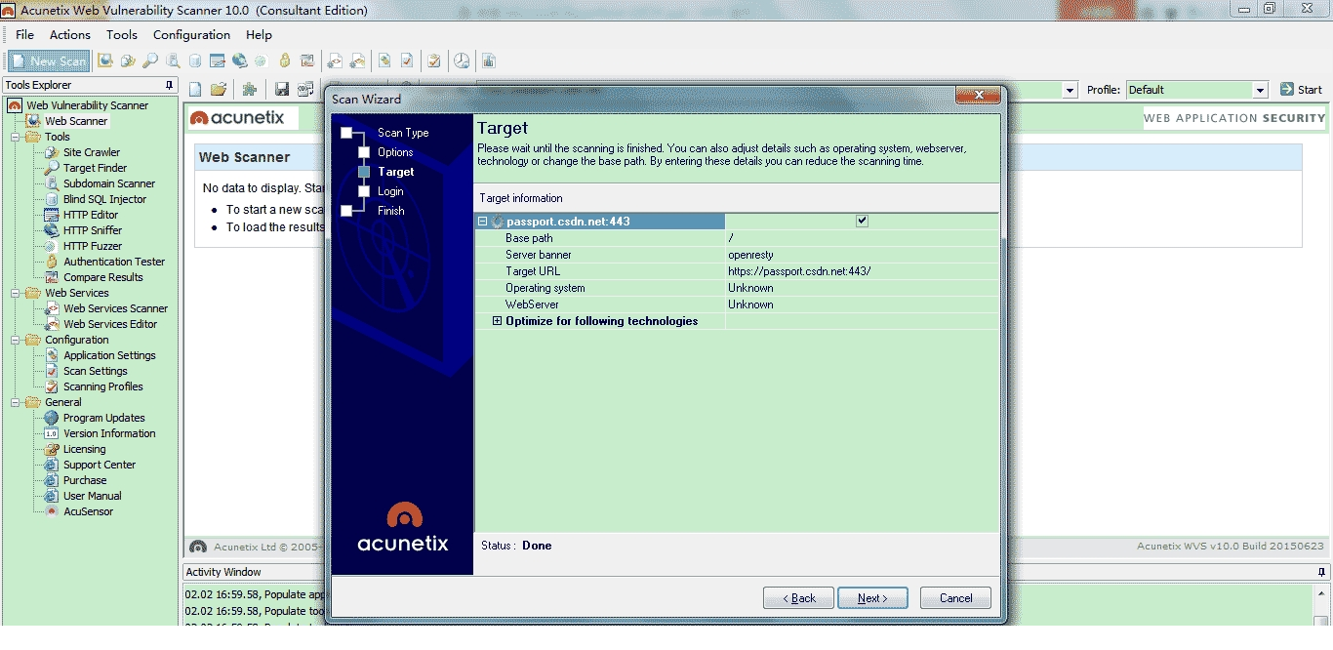Pin the Tools Explorer panel
Screen dimensions: 1333x650
(170, 85)
